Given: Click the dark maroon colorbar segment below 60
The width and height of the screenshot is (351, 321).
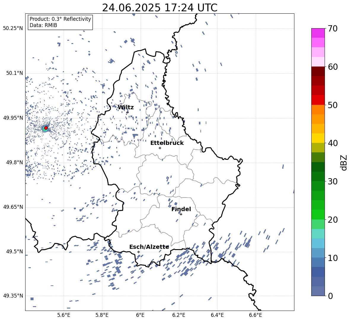Looking at the screenshot, I should (318, 71).
